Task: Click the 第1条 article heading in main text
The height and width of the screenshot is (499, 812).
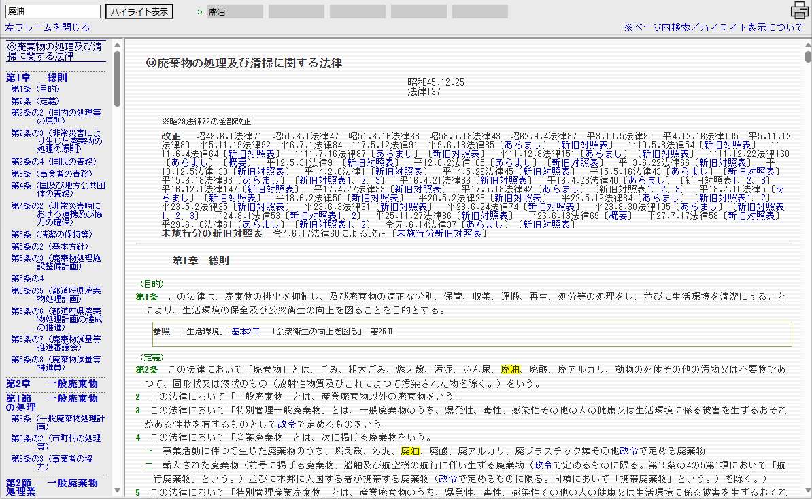Action: [146, 297]
